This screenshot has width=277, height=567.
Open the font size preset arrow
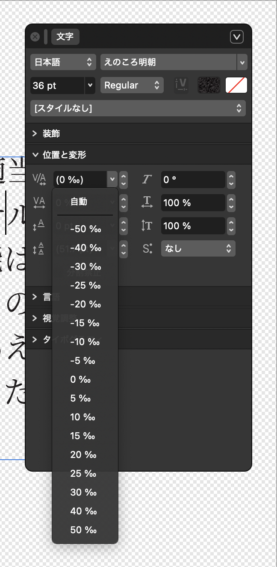[x=90, y=85]
